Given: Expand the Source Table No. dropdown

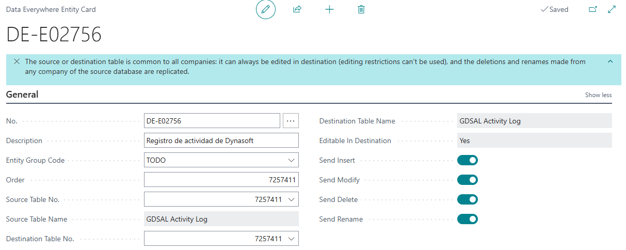Looking at the screenshot, I should (x=292, y=199).
